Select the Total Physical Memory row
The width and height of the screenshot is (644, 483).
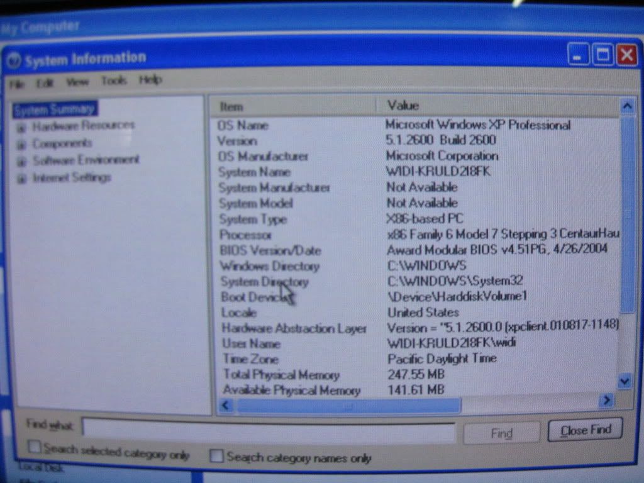tap(415, 374)
